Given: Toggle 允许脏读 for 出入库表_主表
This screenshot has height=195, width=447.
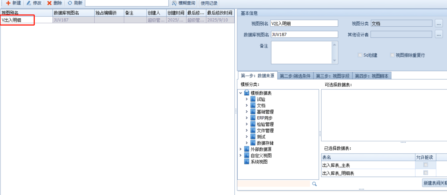Looking at the screenshot, I should click(426, 165).
